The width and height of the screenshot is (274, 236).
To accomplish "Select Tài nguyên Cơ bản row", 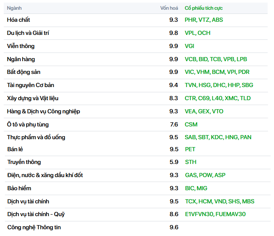I will [136, 85].
